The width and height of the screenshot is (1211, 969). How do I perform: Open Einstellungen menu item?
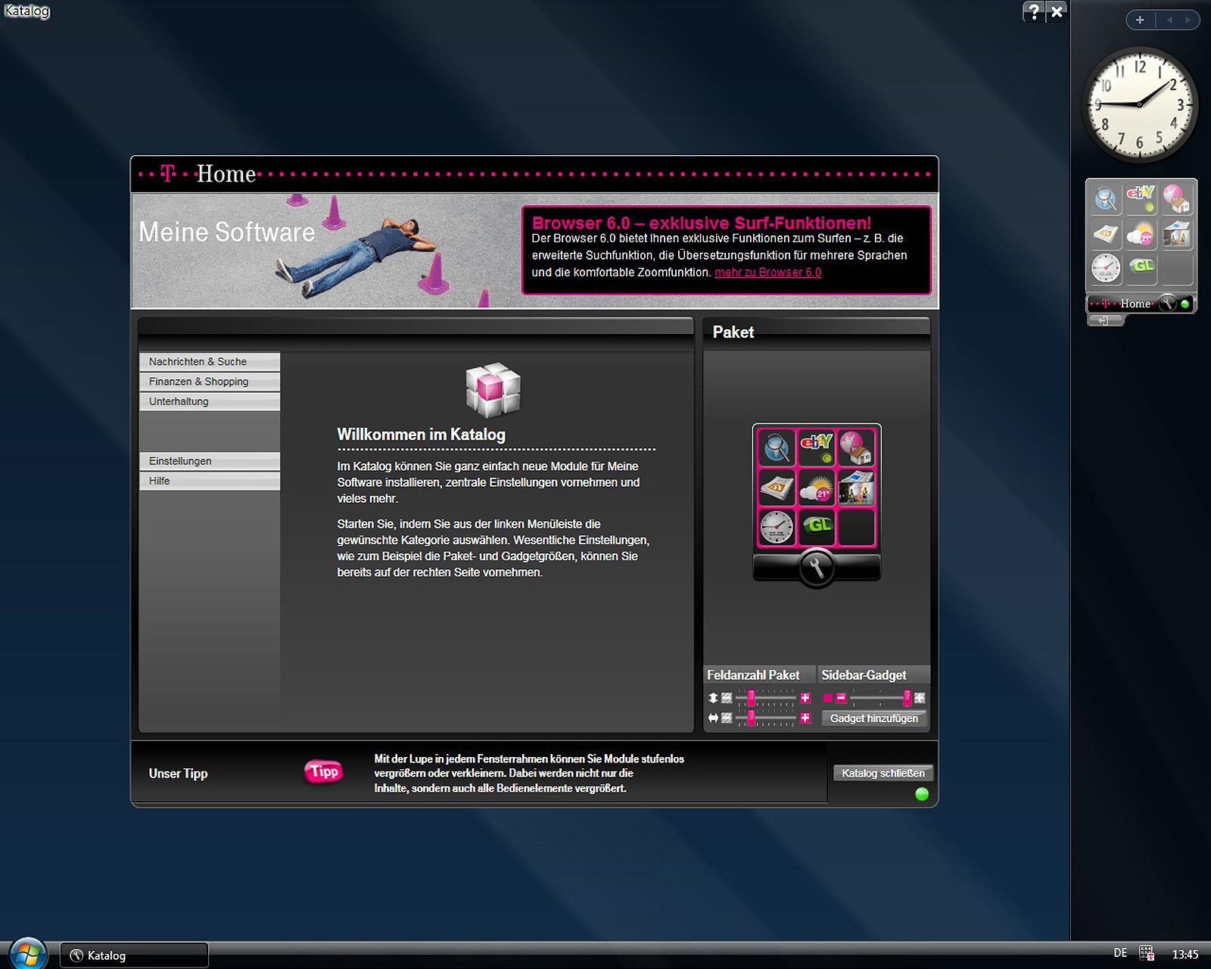210,461
